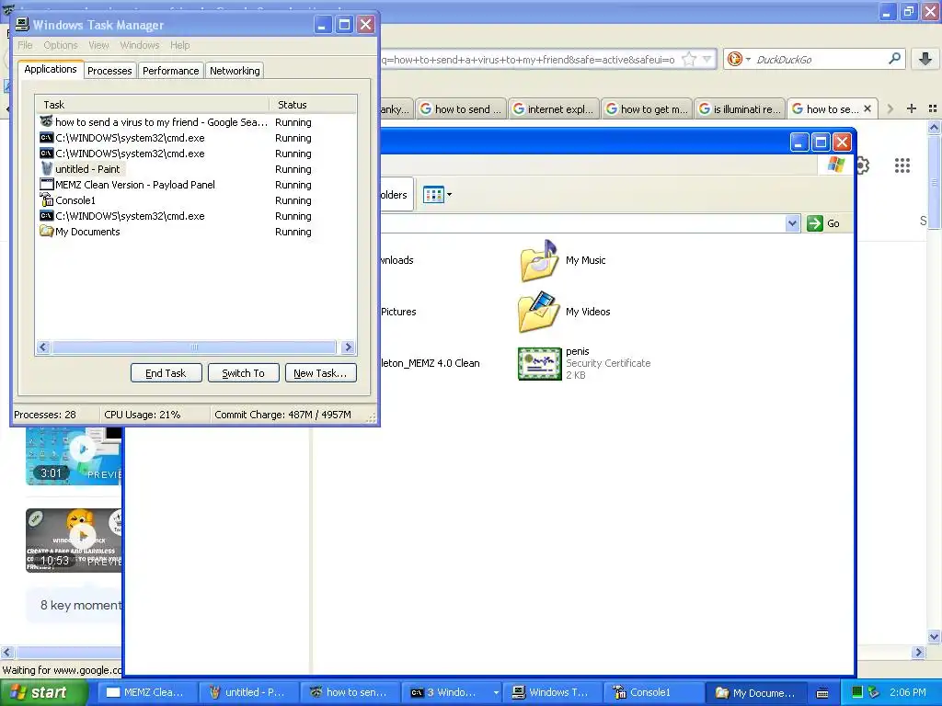Close the active 'how to se...' tab
The image size is (942, 706).
[867, 108]
